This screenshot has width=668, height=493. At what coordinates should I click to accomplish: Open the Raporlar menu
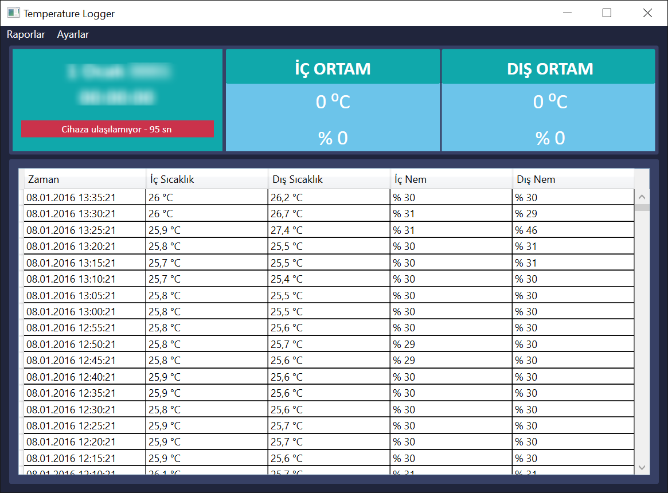click(26, 34)
